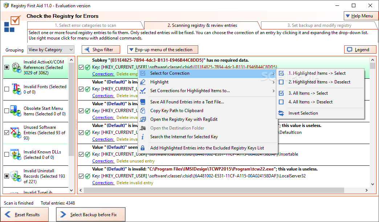Click the app icon in the title bar
Image resolution: width=379 pixels, height=222 pixels.
6,5
